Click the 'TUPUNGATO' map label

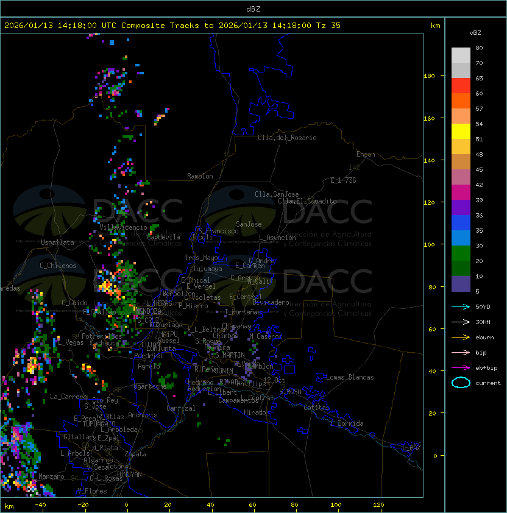click(99, 424)
